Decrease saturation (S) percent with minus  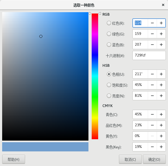tap(152, 85)
